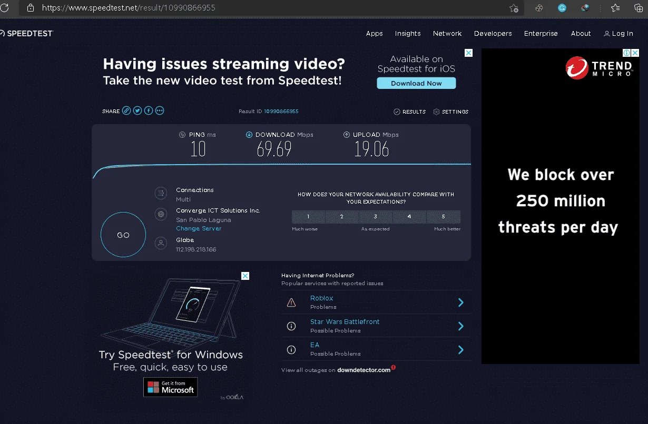Expand EA possible problems chevron

460,349
